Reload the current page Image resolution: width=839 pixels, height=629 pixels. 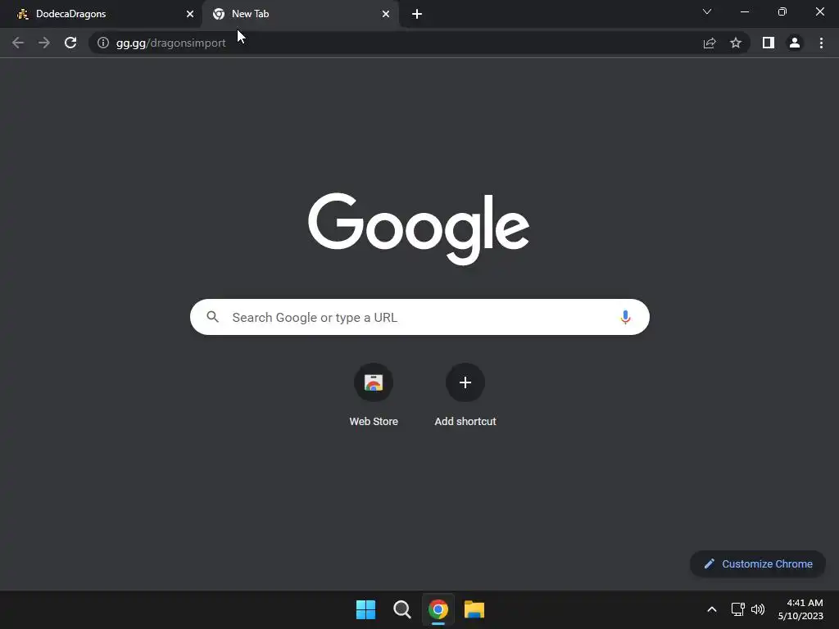click(x=70, y=43)
